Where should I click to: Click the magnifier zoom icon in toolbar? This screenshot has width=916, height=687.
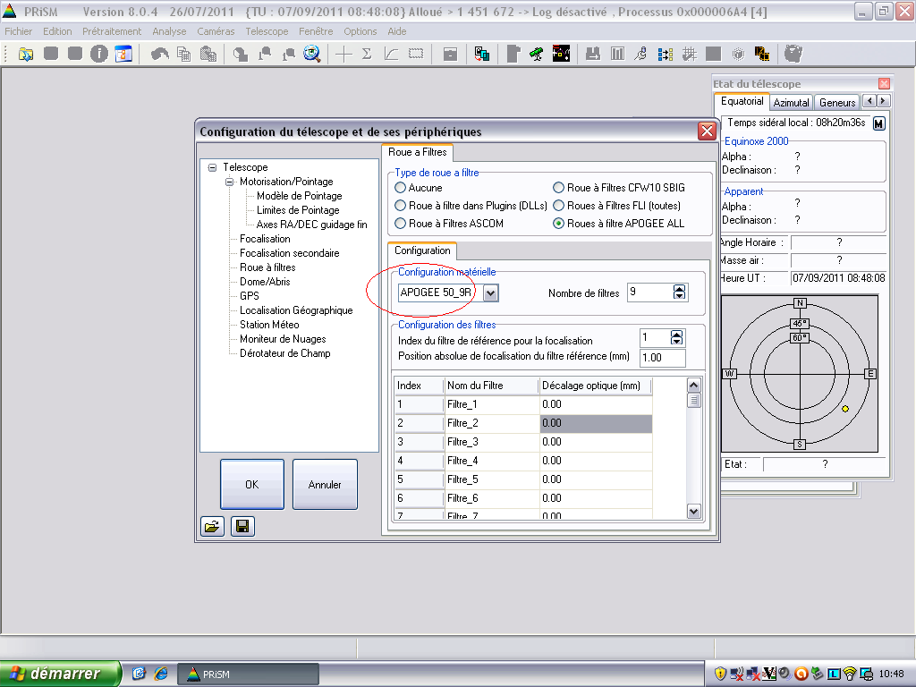coord(311,54)
